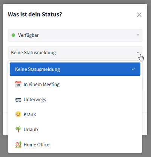The width and height of the screenshot is (151, 157).
Task: Select Urlaub from the status list
Action: [75, 130]
